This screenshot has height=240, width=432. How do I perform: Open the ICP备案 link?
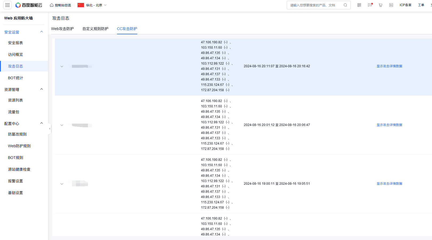point(406,5)
